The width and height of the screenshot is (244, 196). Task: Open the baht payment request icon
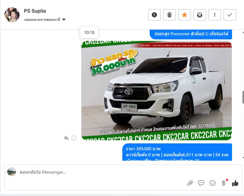(x=224, y=183)
